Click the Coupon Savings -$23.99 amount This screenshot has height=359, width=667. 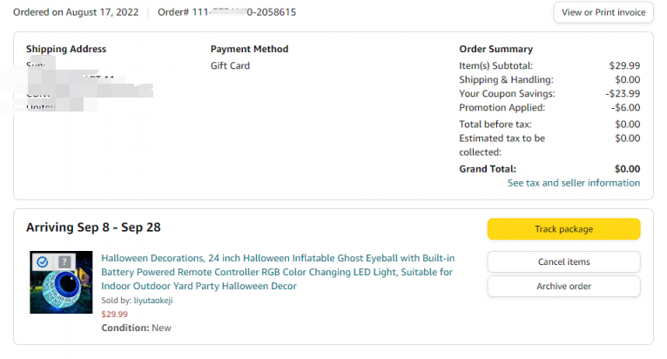point(623,93)
